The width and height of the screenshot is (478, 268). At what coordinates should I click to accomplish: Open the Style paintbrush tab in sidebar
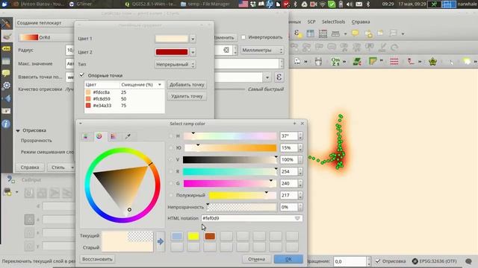point(6,36)
